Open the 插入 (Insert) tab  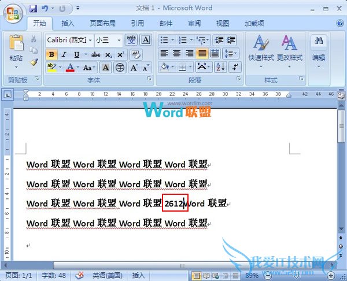pos(68,23)
